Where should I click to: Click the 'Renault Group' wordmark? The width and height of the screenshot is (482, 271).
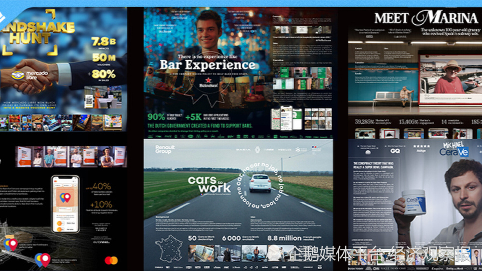(x=165, y=150)
